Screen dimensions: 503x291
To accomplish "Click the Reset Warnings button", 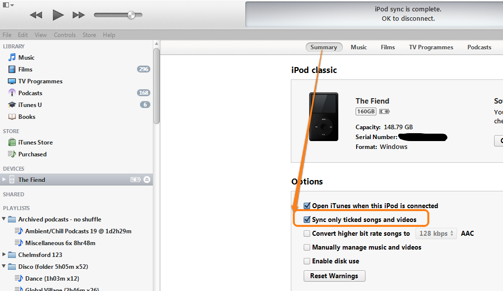I will coord(334,276).
